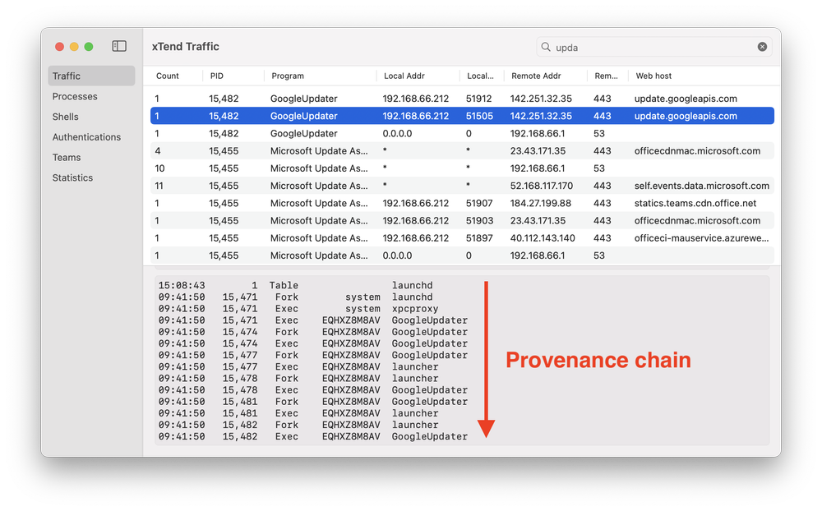Select Traffic in the sidebar

[91, 76]
